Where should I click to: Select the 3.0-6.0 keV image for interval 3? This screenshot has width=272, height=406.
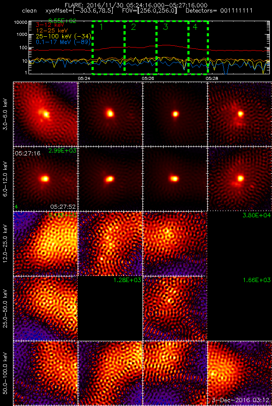tap(175, 114)
